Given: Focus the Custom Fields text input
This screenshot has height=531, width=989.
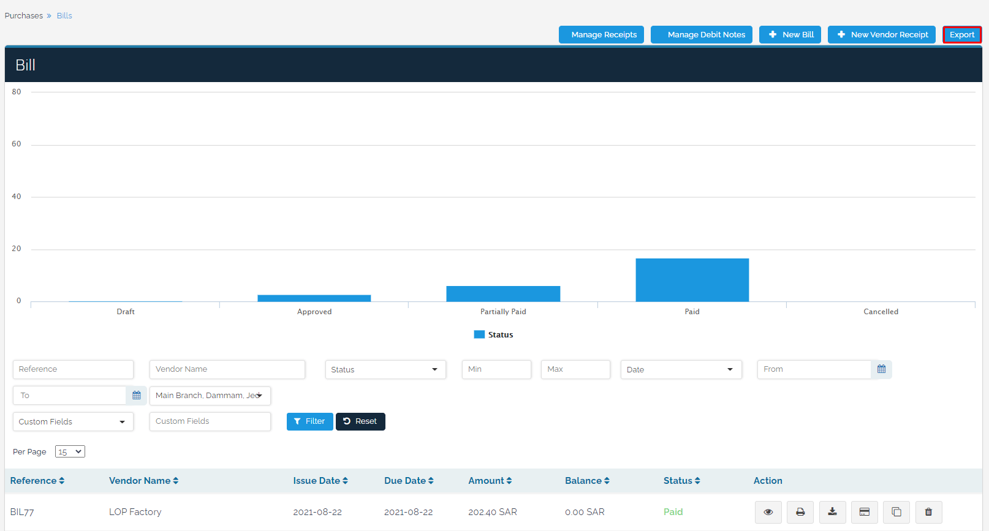Looking at the screenshot, I should pyautogui.click(x=210, y=421).
